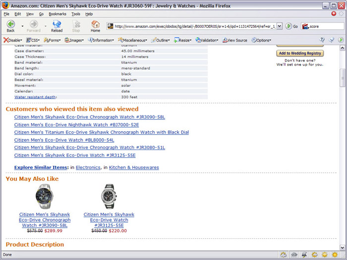Click the $220.00 sale price text
Viewport: 347px width, 260px height.
[x=118, y=231]
